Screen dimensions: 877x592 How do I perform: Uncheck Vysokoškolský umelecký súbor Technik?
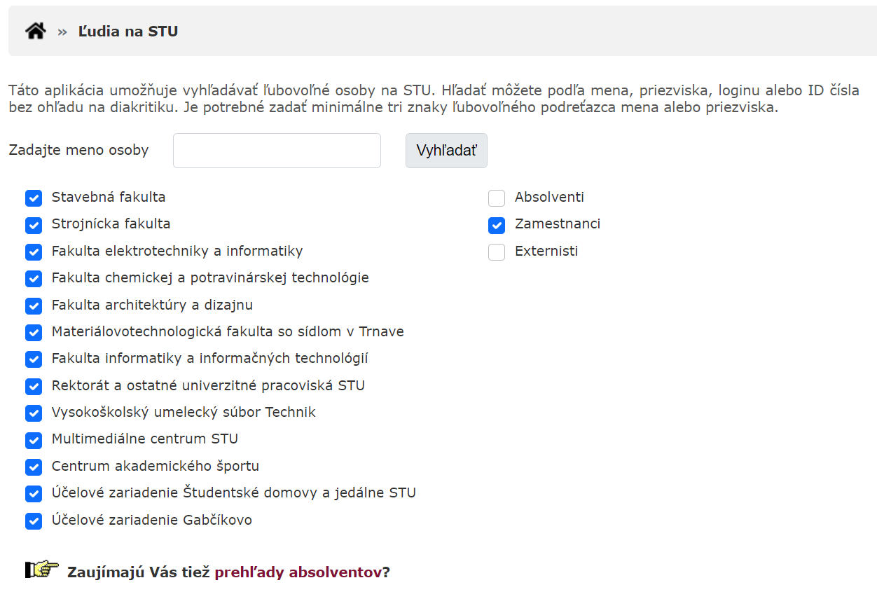coord(34,413)
